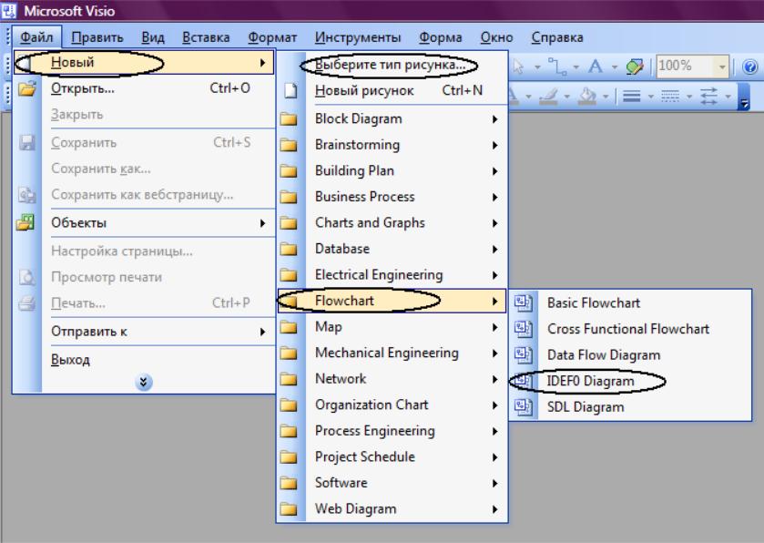Open the Software category
This screenshot has height=543, width=764.
pyautogui.click(x=392, y=483)
